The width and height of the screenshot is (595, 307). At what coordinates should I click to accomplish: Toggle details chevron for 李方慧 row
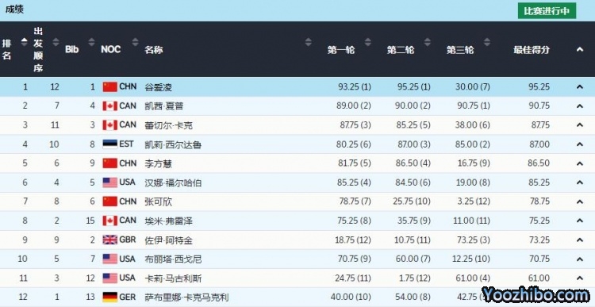[x=579, y=163]
